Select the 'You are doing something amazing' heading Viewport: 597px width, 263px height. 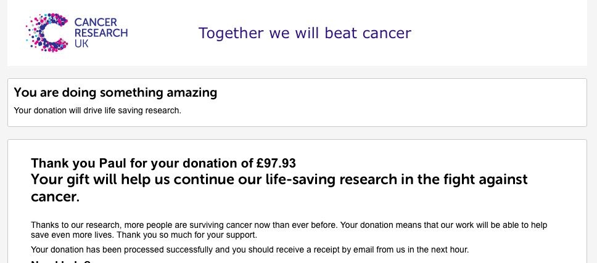(115, 93)
